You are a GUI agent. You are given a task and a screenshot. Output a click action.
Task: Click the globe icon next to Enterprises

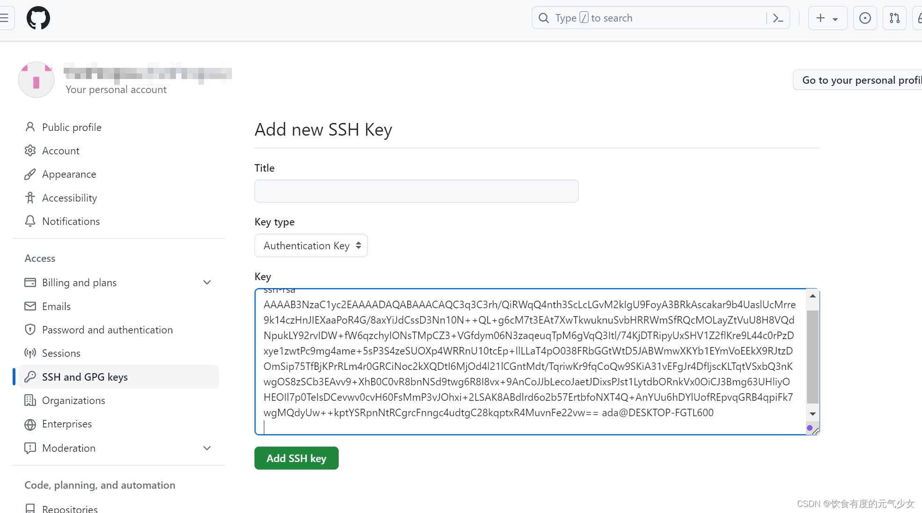coord(30,424)
